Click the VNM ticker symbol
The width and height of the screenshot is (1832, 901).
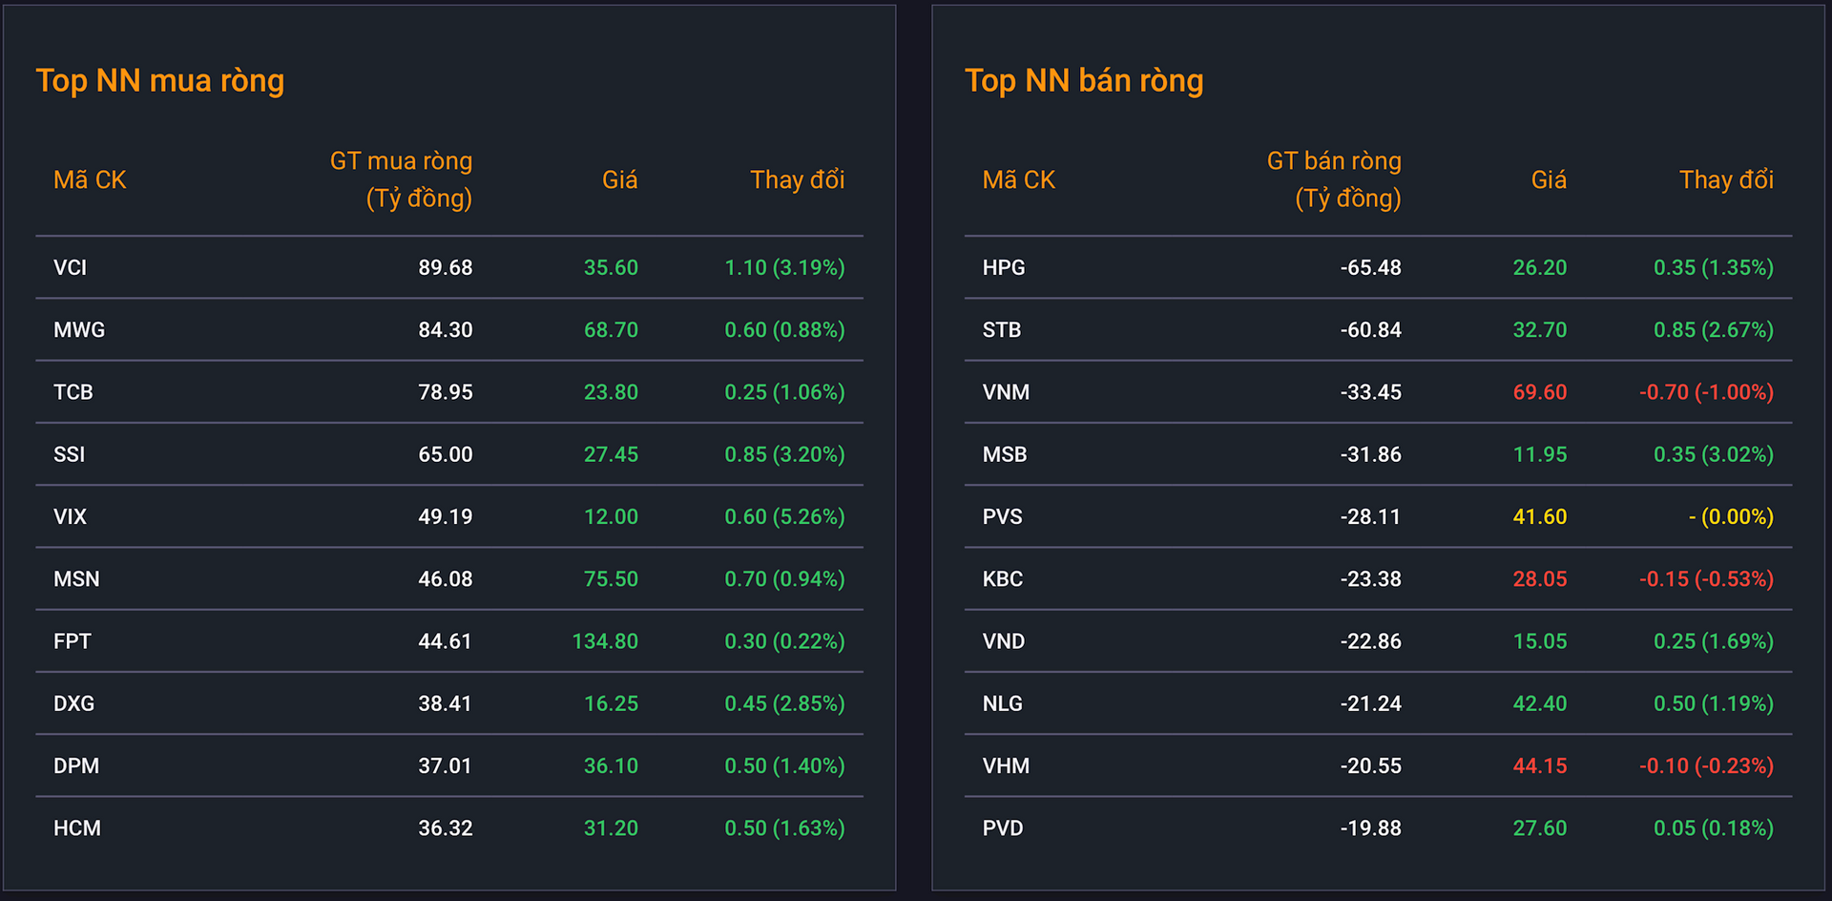click(x=1006, y=392)
